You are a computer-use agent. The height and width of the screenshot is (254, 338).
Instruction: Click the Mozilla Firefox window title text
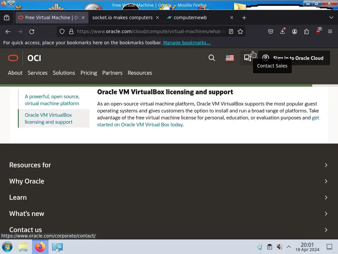point(159,5)
